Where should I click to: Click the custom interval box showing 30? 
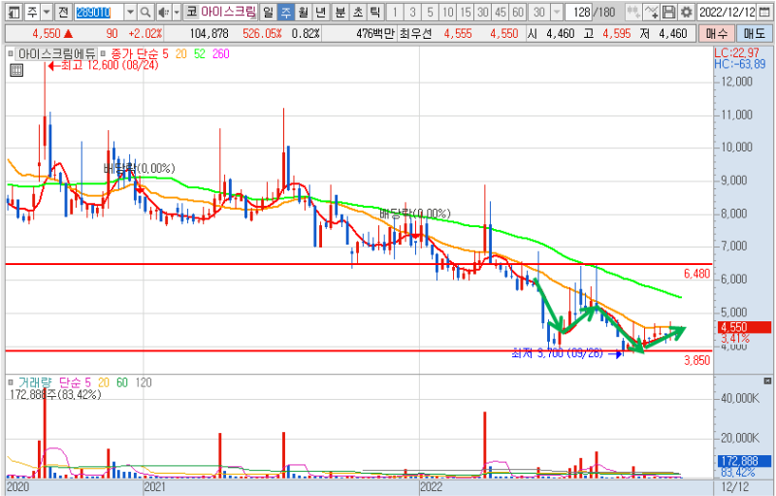(x=540, y=12)
